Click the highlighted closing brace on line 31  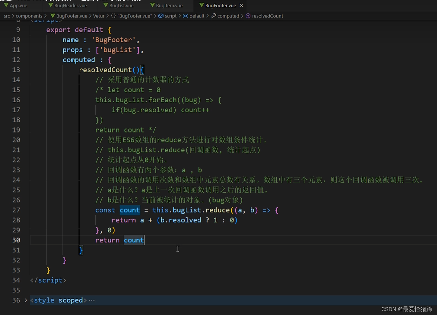tap(81, 250)
